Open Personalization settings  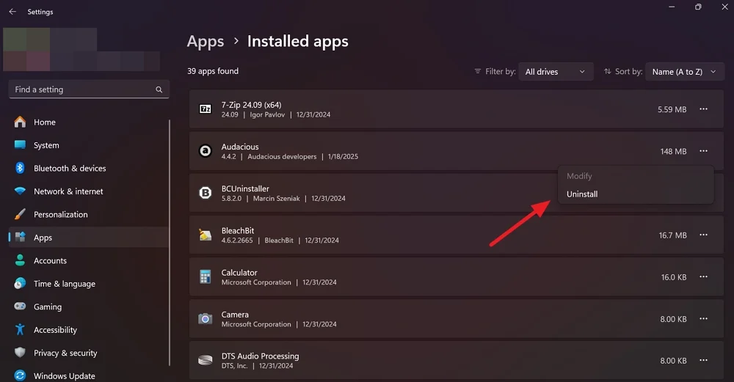[89, 214]
